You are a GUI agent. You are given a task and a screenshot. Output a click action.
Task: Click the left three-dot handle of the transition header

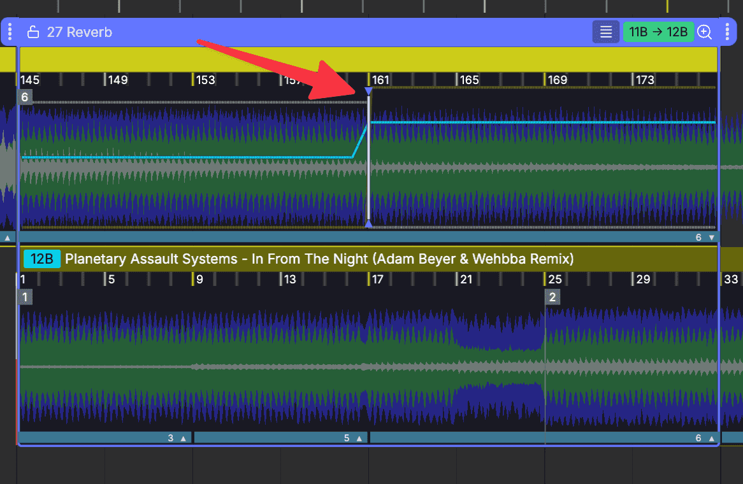(10, 32)
